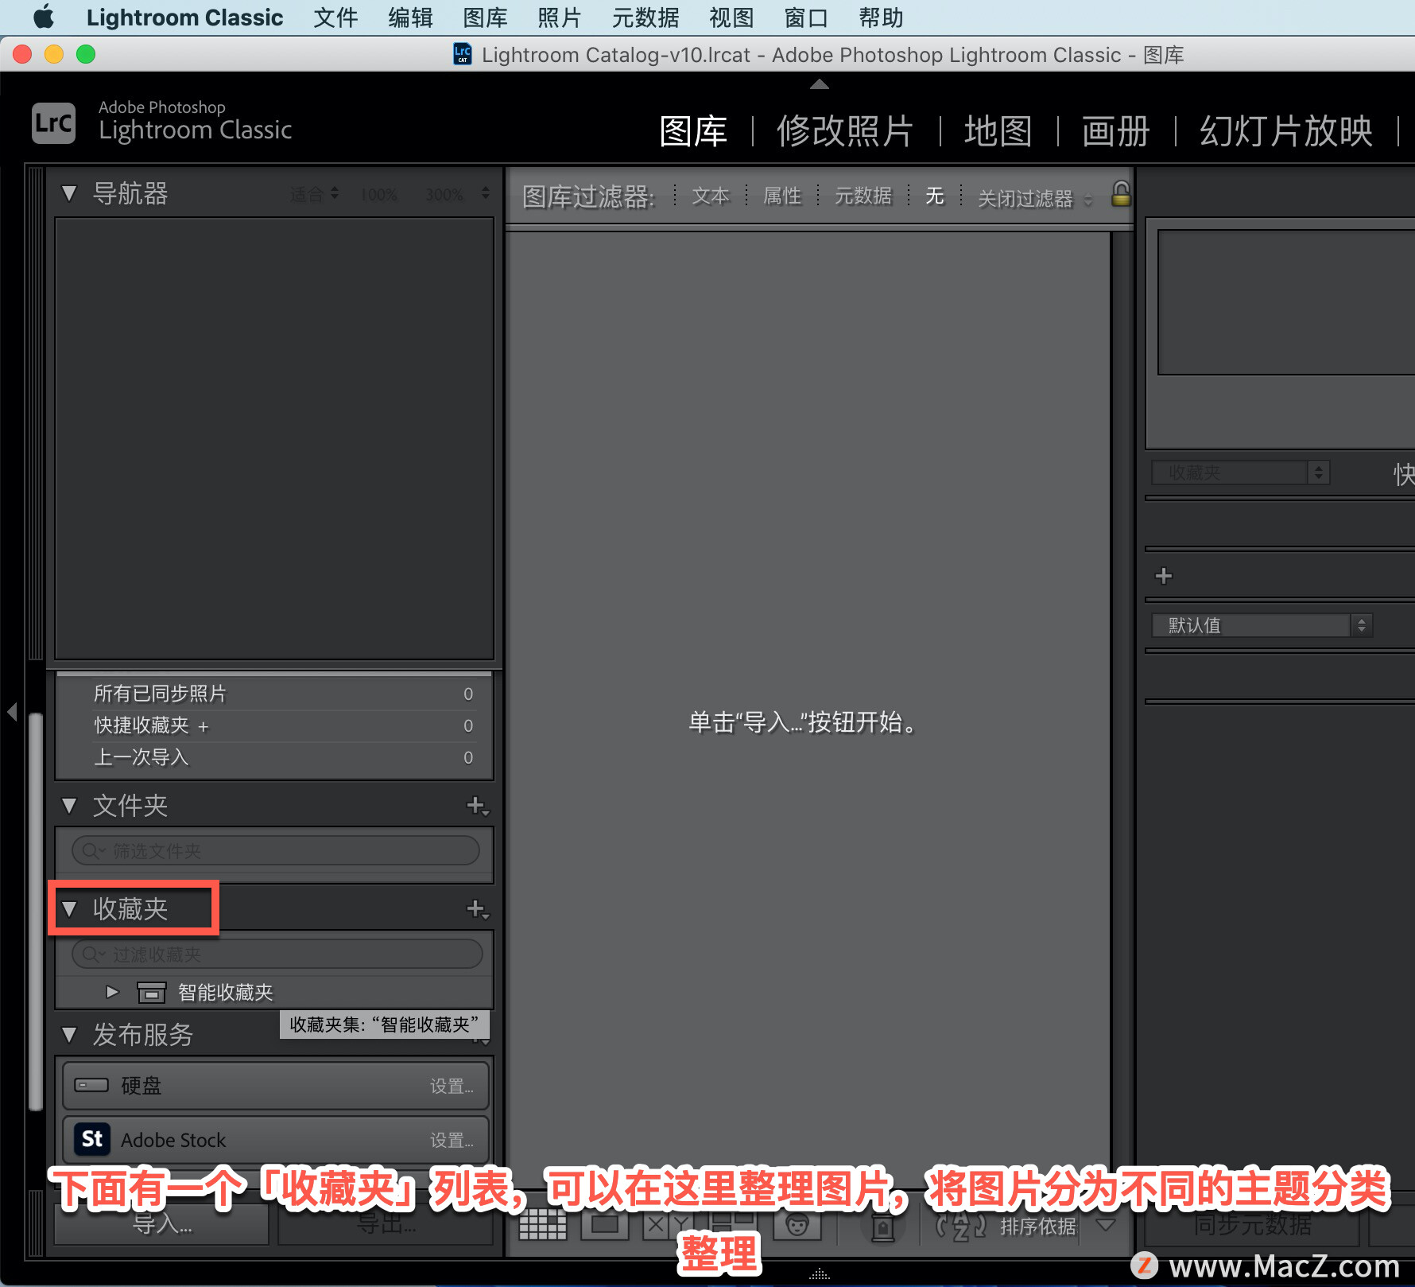This screenshot has height=1287, width=1415.
Task: Select 快捷收藏夹 catalog entry
Action: tap(274, 725)
